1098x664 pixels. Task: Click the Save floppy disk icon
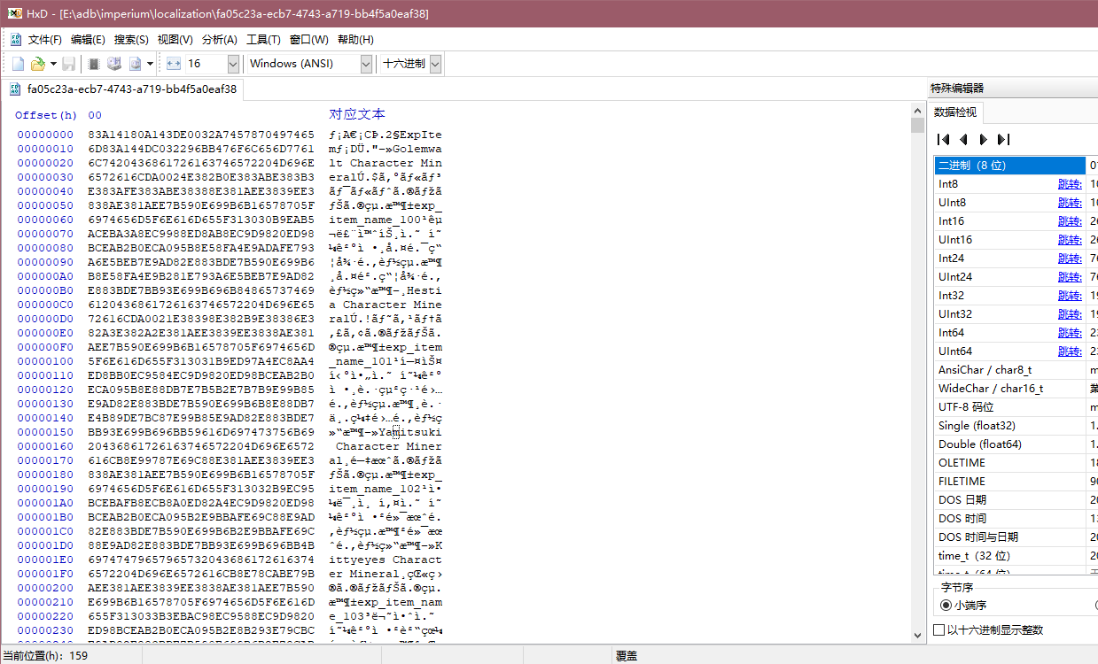[x=68, y=64]
